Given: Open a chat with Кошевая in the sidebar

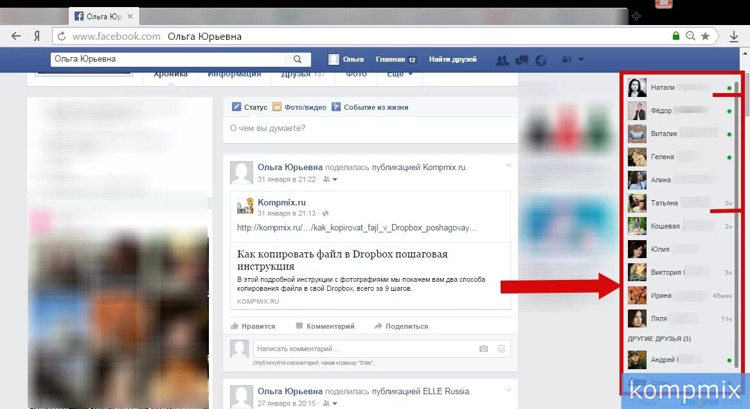Looking at the screenshot, I should tap(680, 227).
